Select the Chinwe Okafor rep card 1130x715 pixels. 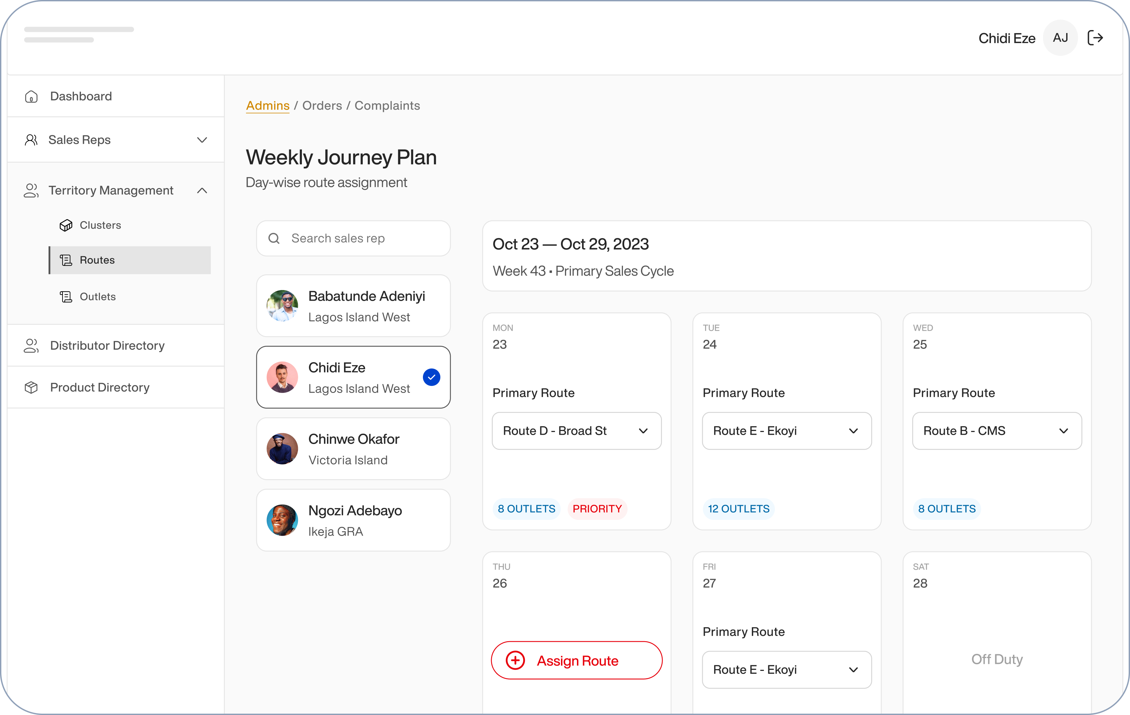[x=353, y=449]
